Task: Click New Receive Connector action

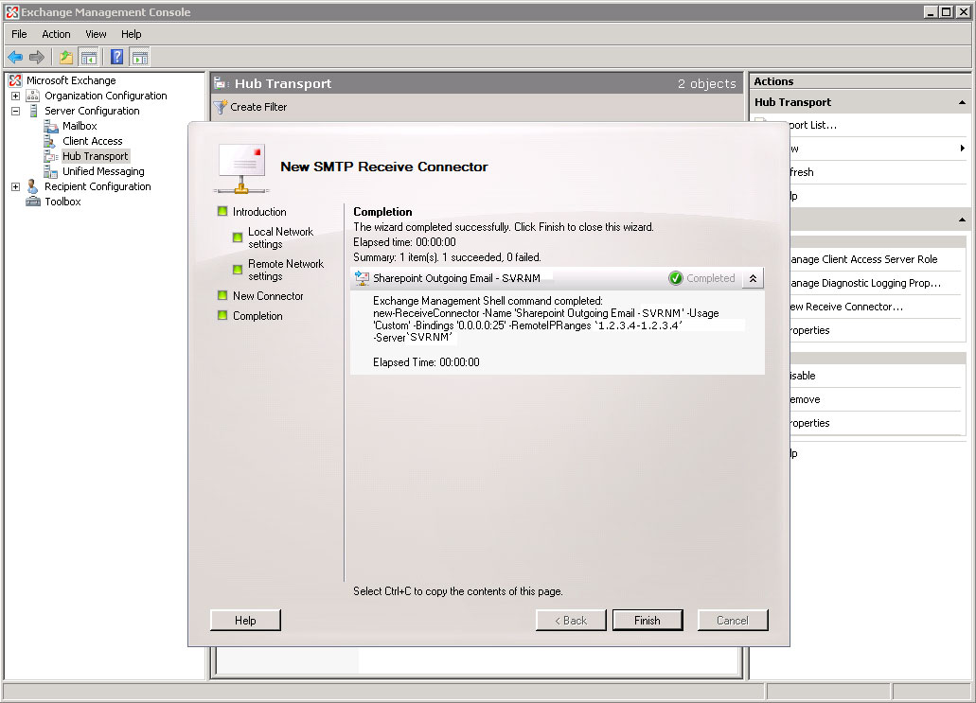Action: [x=846, y=307]
